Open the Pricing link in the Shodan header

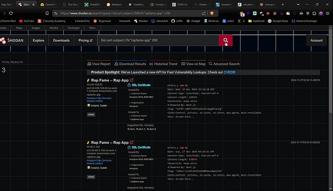pyautogui.click(x=85, y=40)
